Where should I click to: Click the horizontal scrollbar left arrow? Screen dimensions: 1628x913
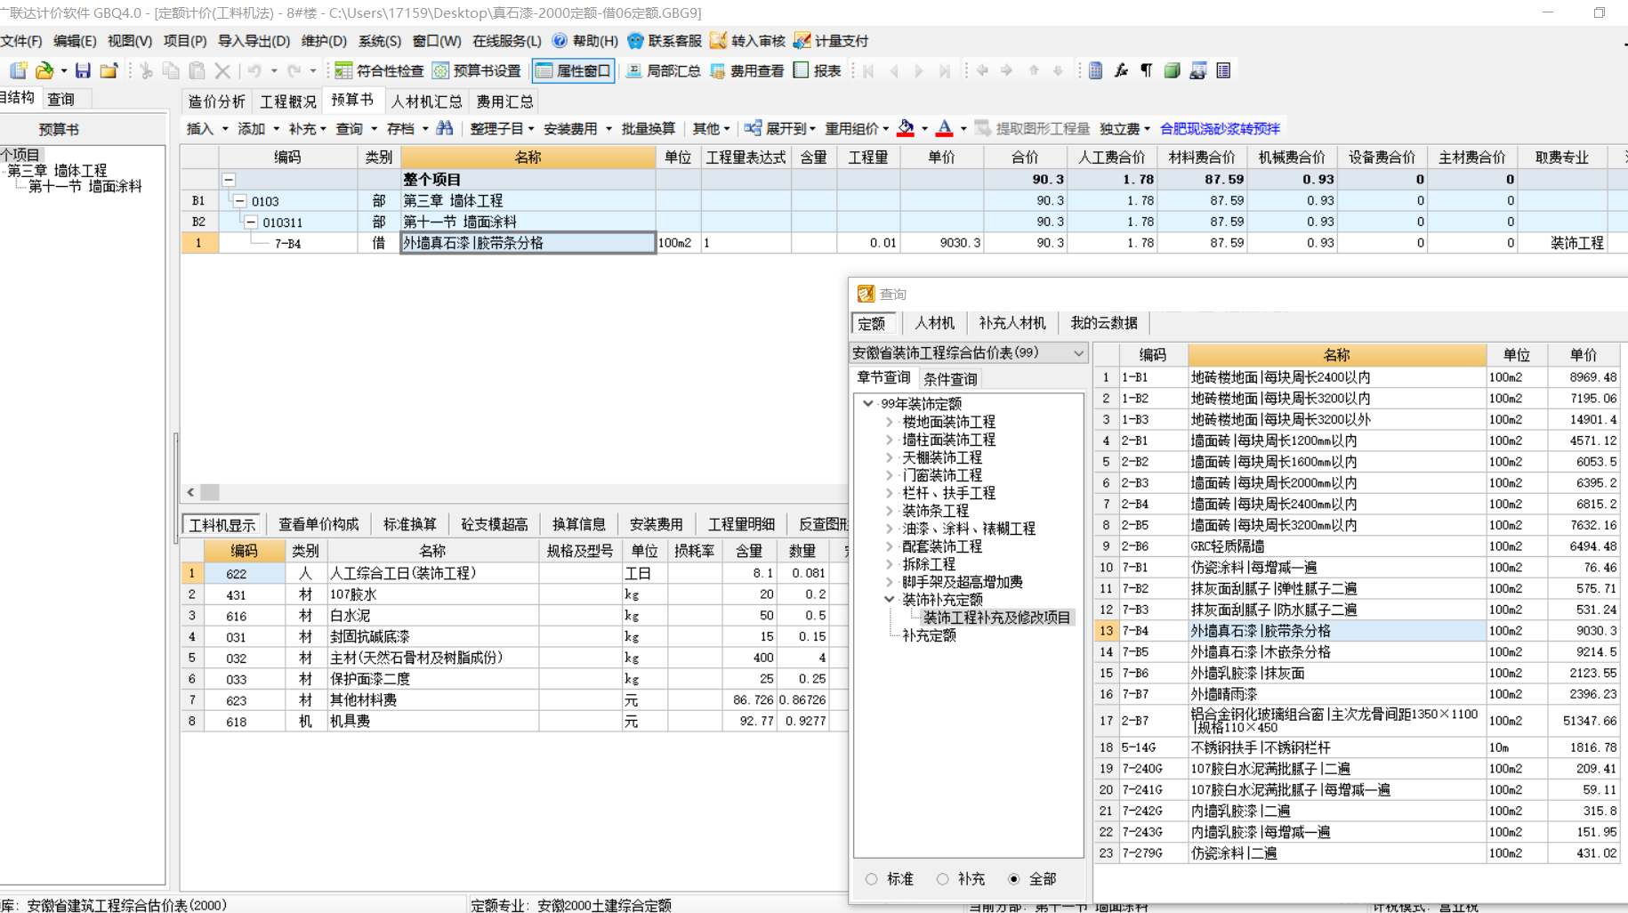click(190, 492)
